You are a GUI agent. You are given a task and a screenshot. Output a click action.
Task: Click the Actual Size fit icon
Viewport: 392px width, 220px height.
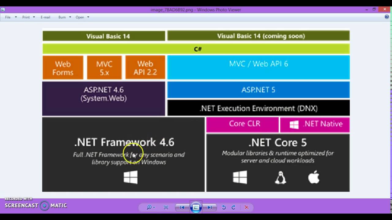[166, 207]
